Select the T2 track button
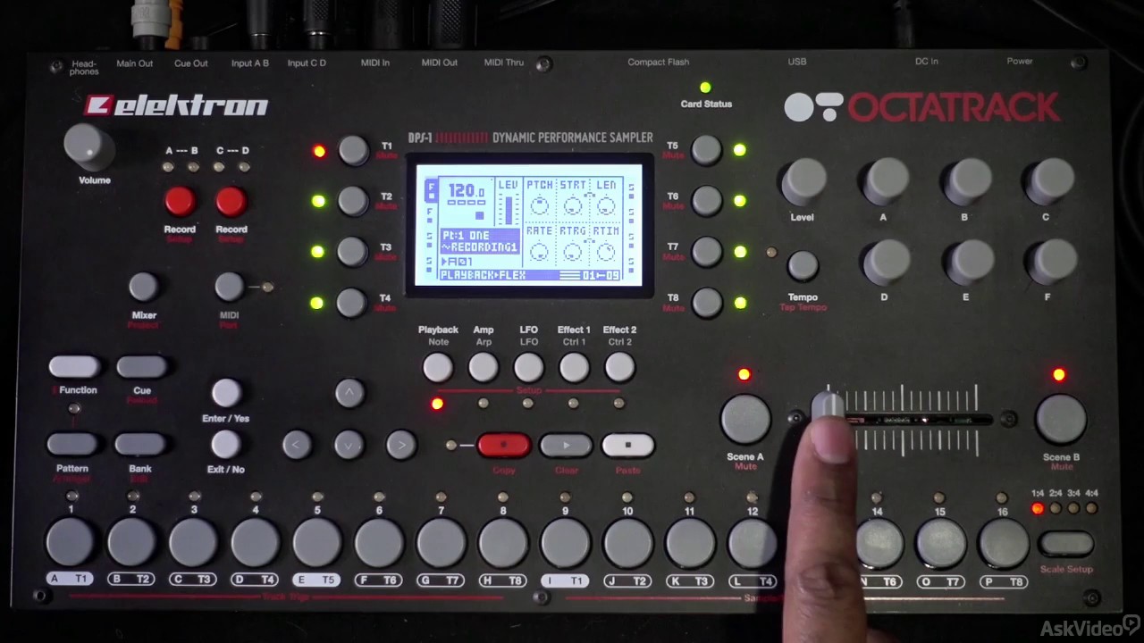This screenshot has height=643, width=1144. (x=353, y=201)
